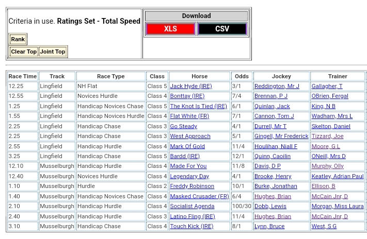
Task: Open Bonttay (IRE) horse page
Action: [187, 96]
